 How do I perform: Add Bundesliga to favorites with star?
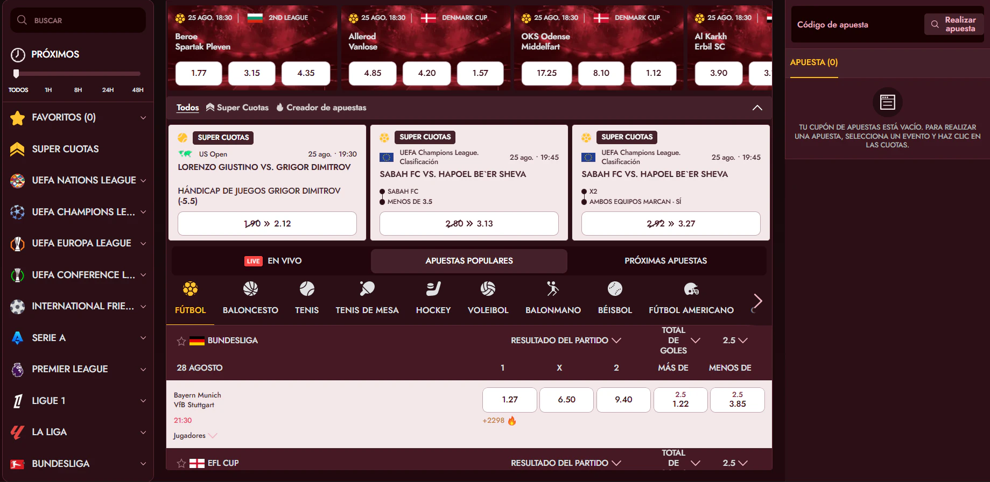(181, 341)
